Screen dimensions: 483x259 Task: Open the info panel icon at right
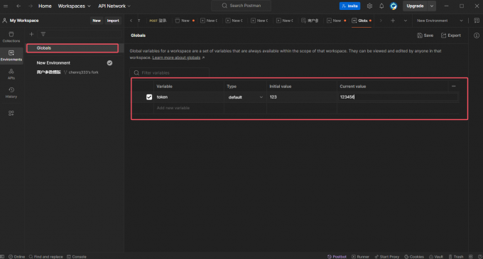coord(477,35)
